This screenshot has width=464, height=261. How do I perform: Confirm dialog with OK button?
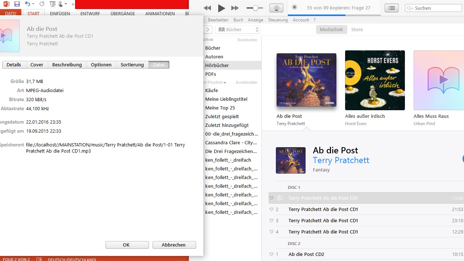127,245
